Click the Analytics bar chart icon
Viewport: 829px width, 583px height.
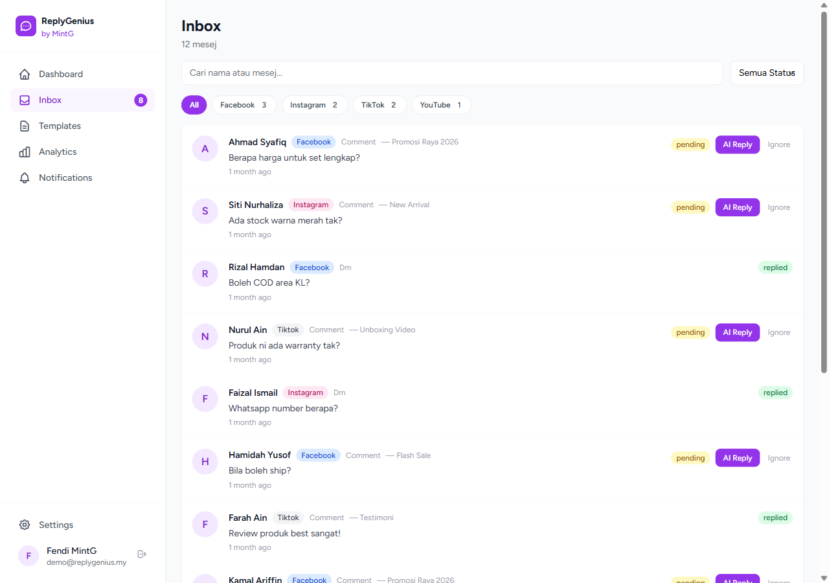click(25, 152)
